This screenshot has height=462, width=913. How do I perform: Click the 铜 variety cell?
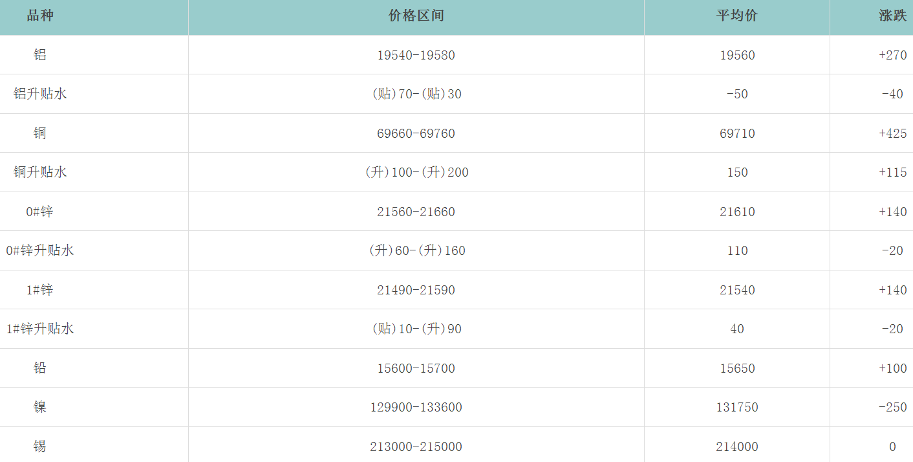tap(40, 133)
